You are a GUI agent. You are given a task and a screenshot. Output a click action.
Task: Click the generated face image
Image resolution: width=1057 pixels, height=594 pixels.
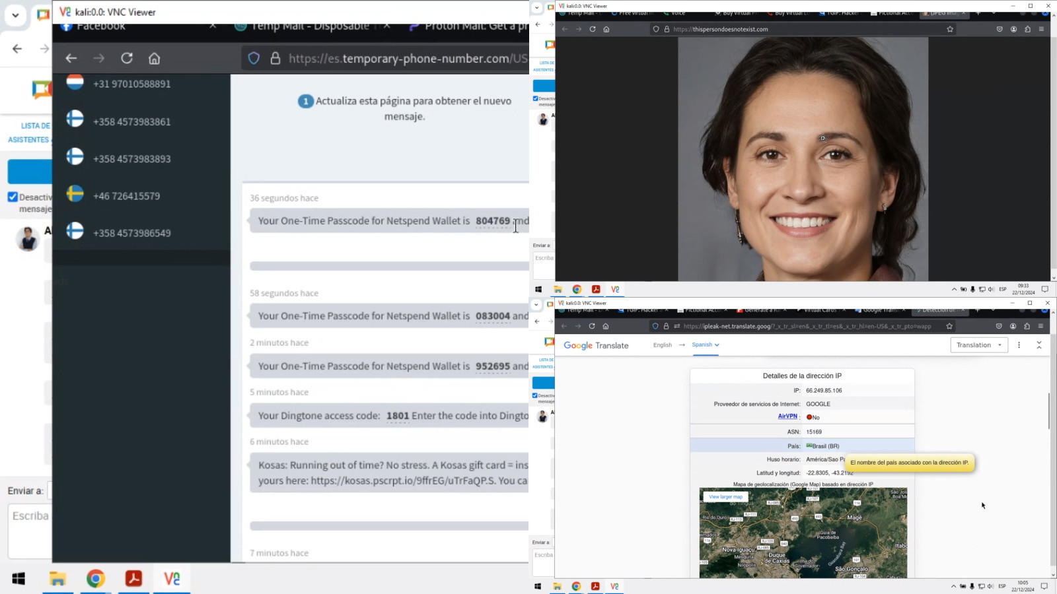[803, 159]
